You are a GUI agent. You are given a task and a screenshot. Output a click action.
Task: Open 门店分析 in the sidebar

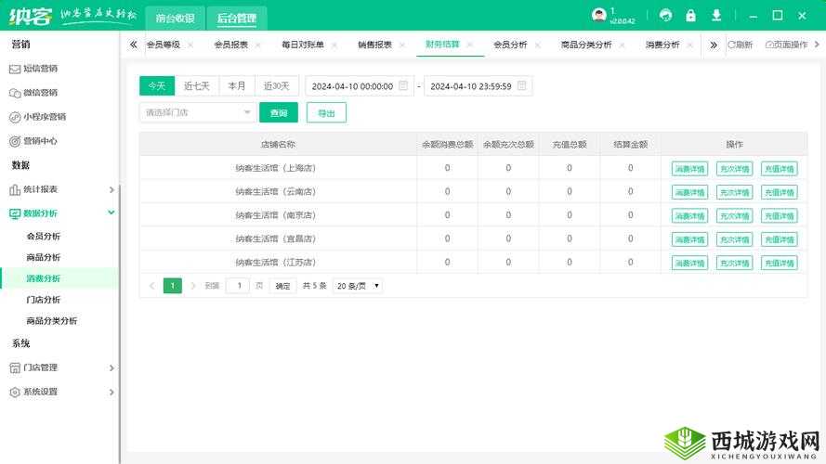coord(43,300)
